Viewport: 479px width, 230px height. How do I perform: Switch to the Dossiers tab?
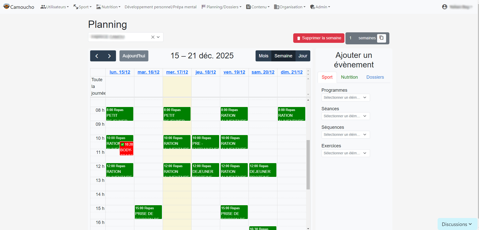pos(375,77)
